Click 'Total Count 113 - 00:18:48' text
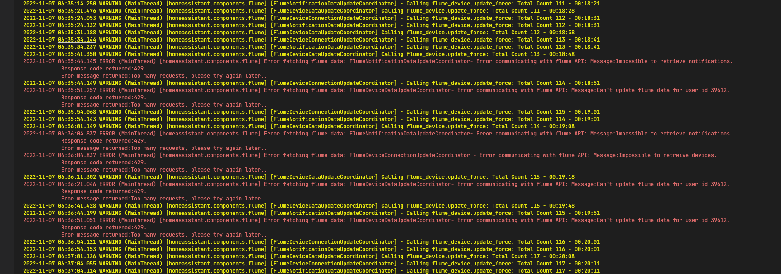 [x=533, y=54]
